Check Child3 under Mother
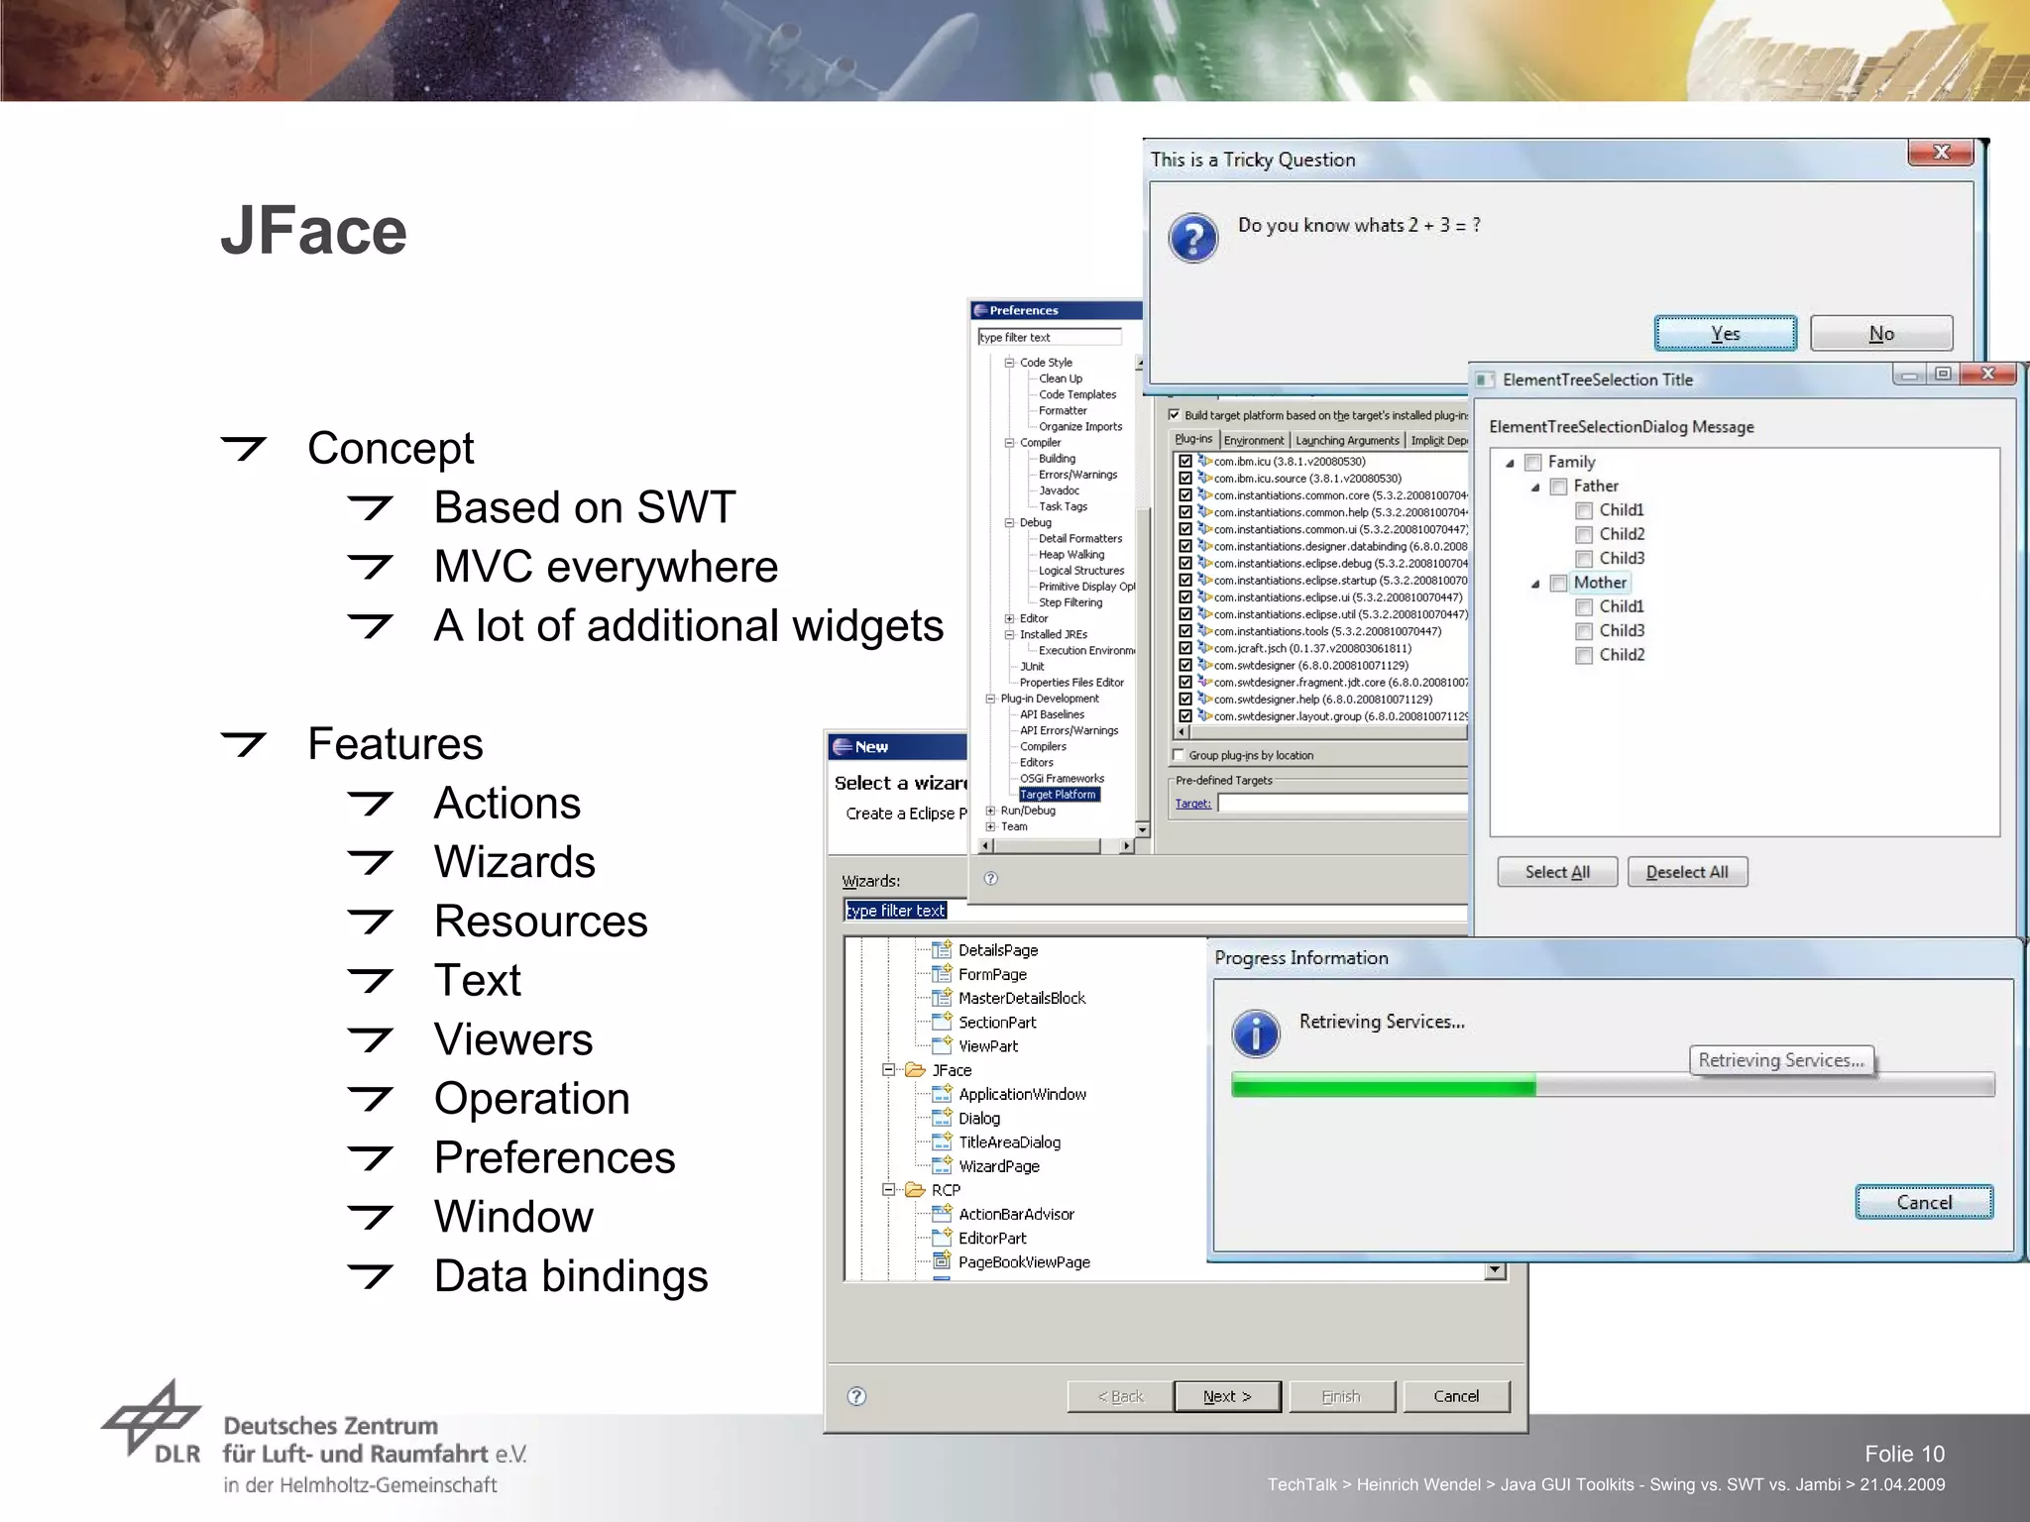Image resolution: width=2030 pixels, height=1522 pixels. pos(1584,631)
